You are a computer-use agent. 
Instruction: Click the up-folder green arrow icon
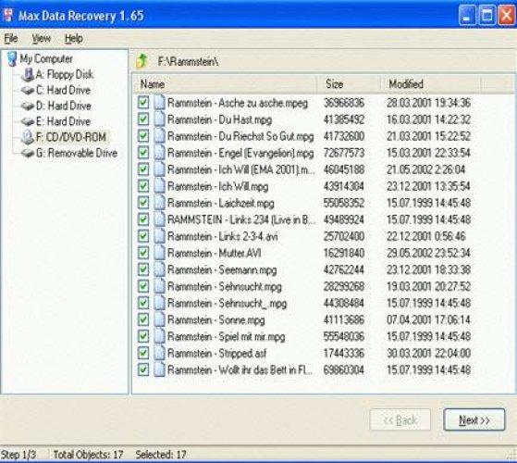[x=142, y=61]
